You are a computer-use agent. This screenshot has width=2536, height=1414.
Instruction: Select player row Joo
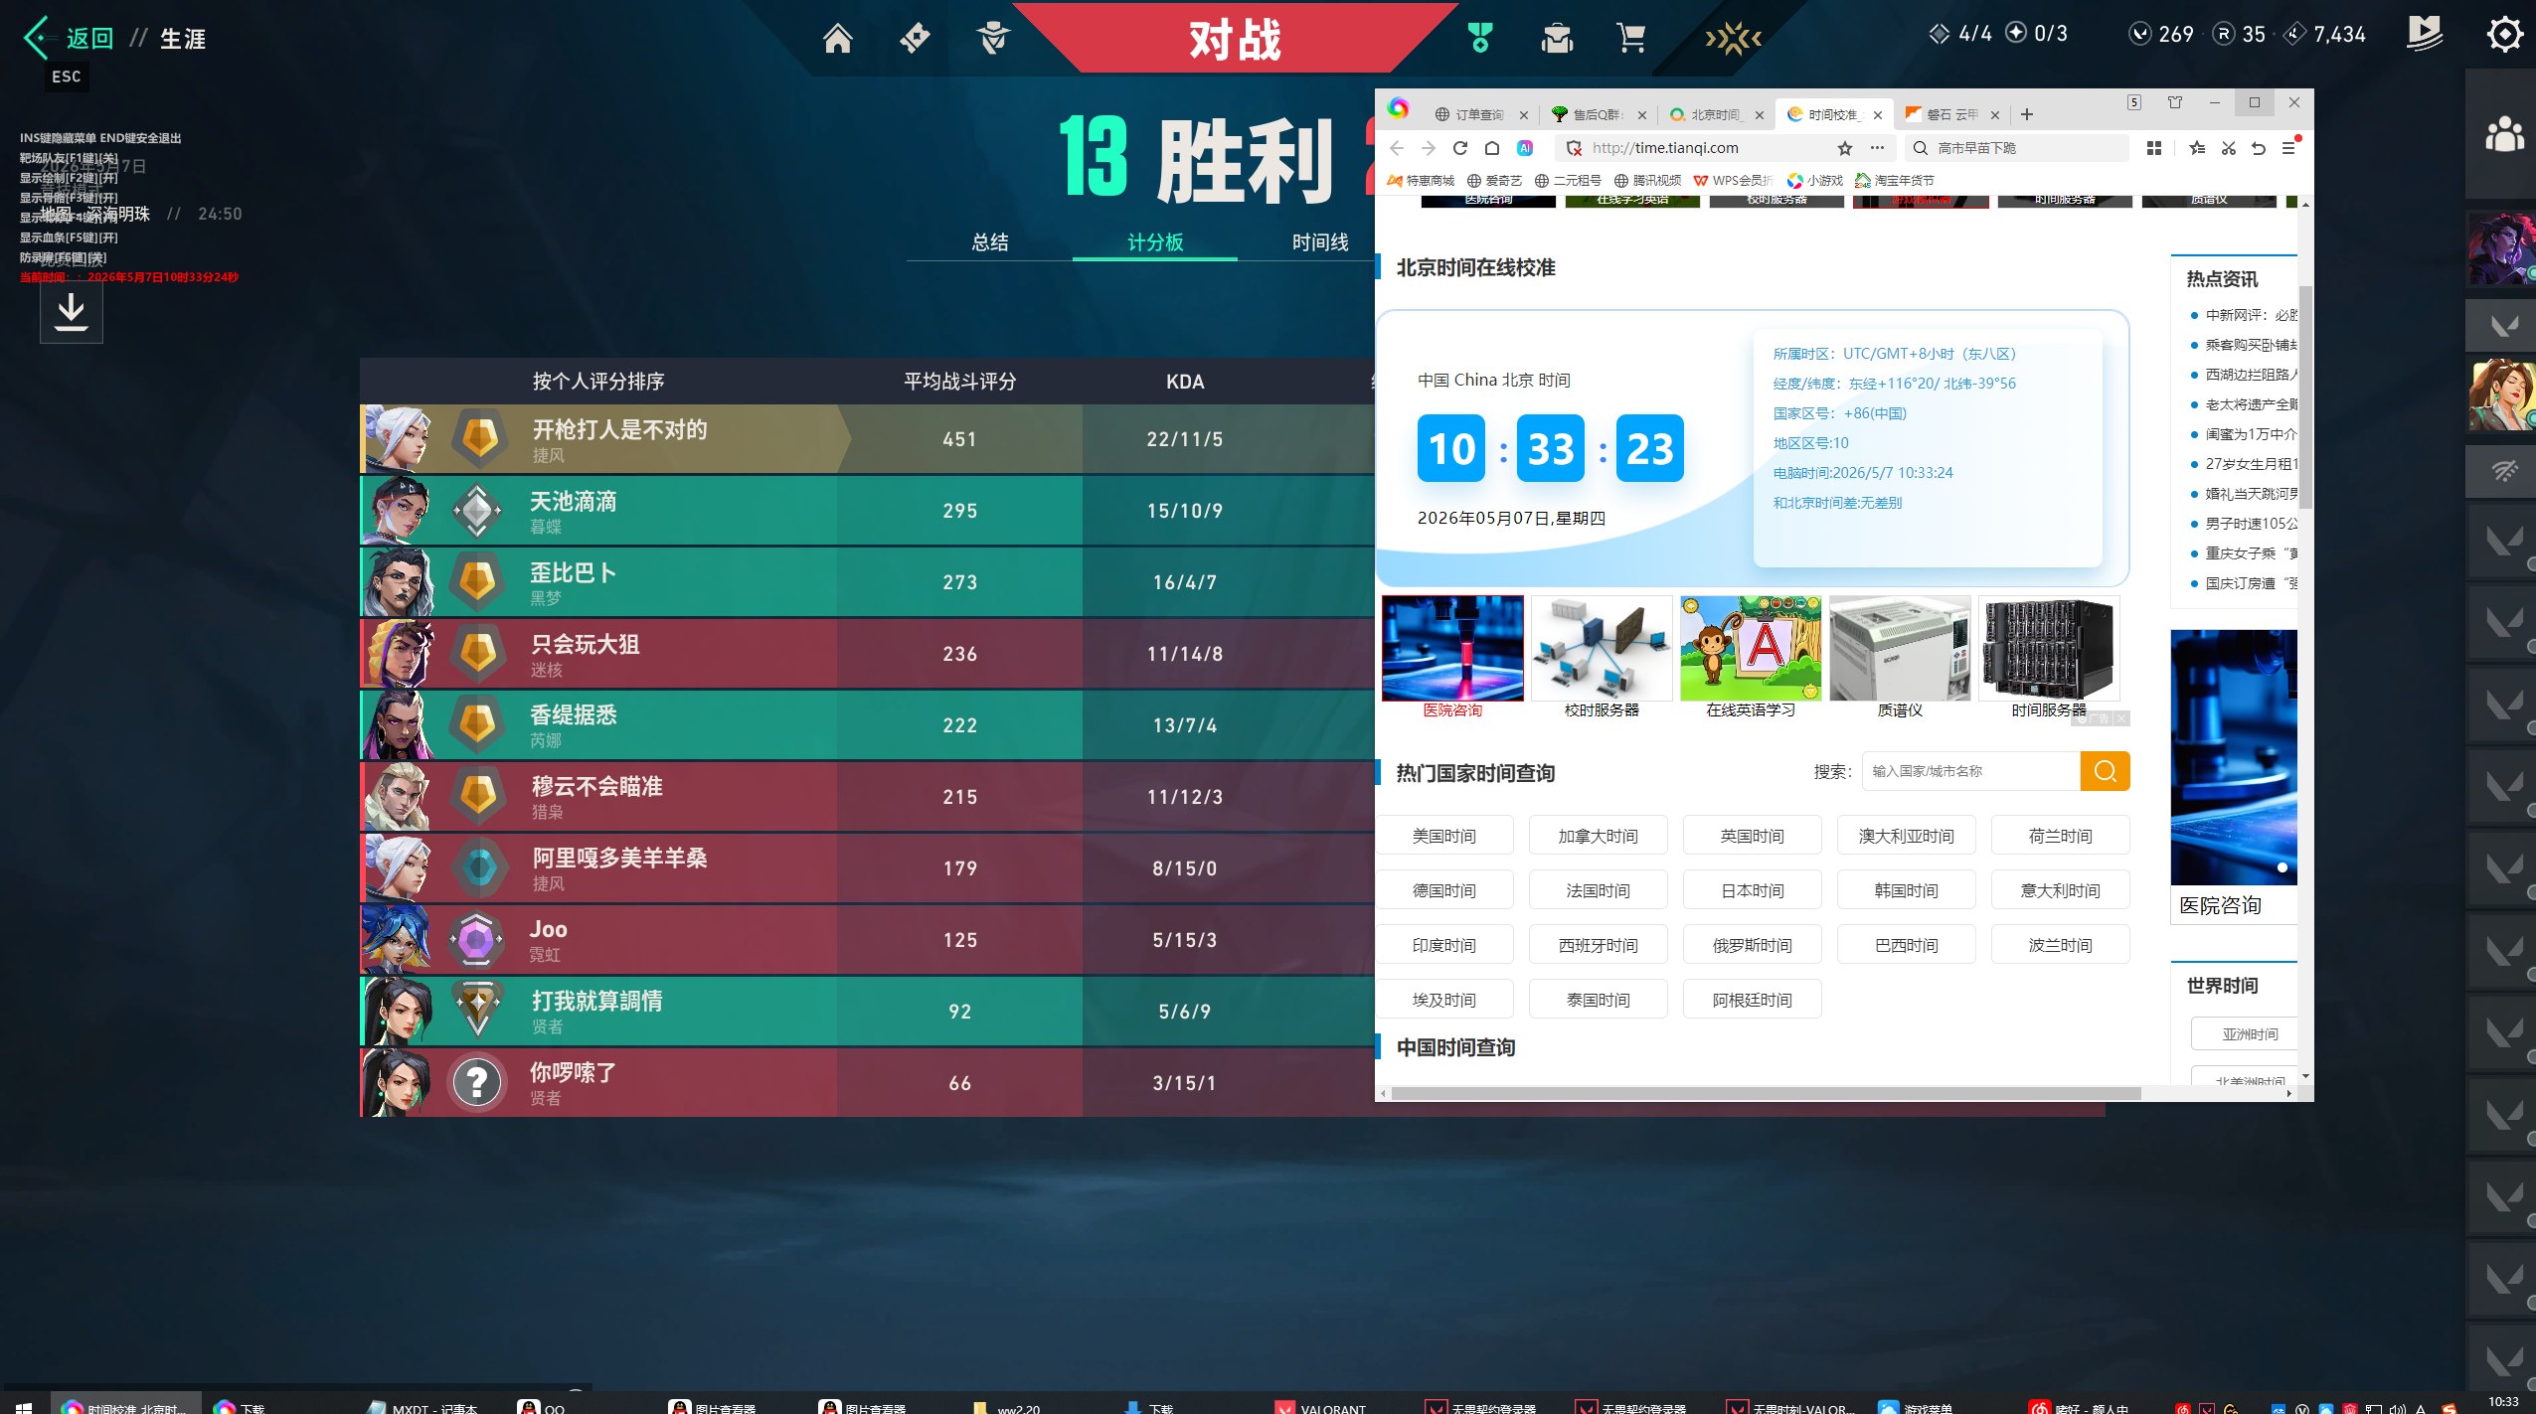coord(867,940)
